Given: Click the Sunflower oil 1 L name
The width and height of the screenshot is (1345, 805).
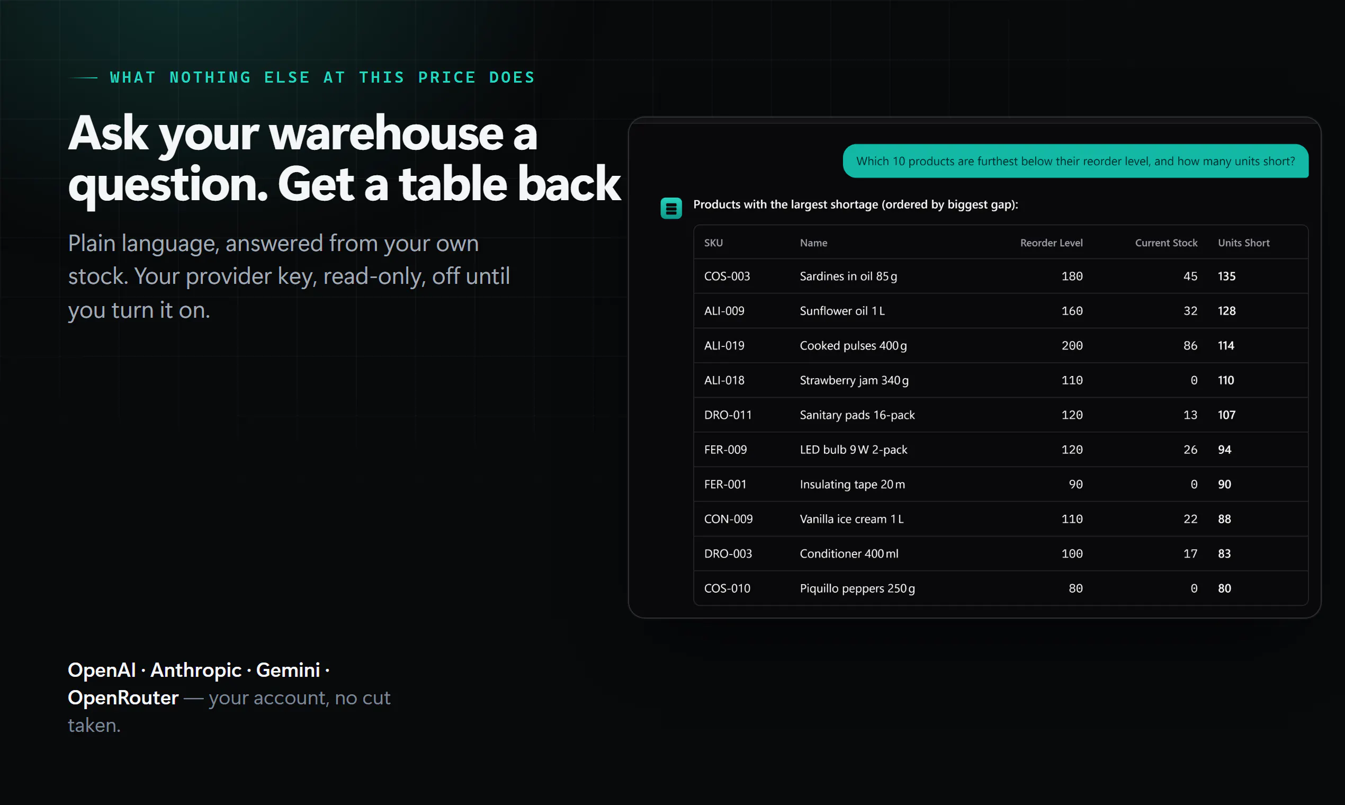Looking at the screenshot, I should pos(842,311).
